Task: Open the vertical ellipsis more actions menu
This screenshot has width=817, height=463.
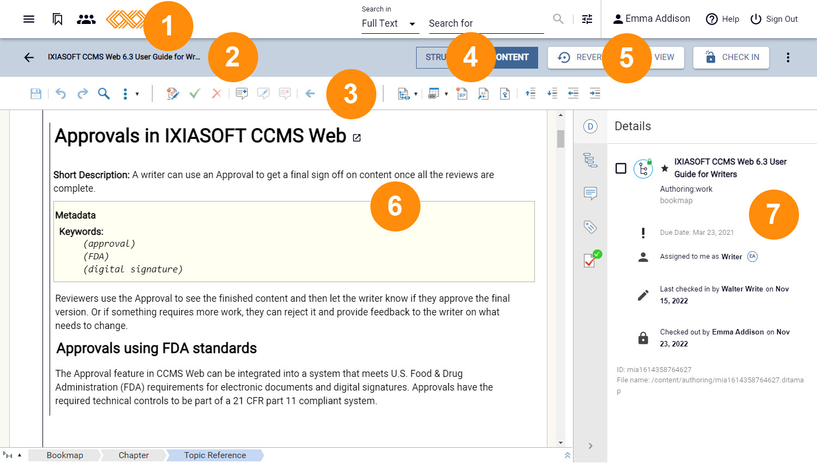Action: [x=788, y=57]
